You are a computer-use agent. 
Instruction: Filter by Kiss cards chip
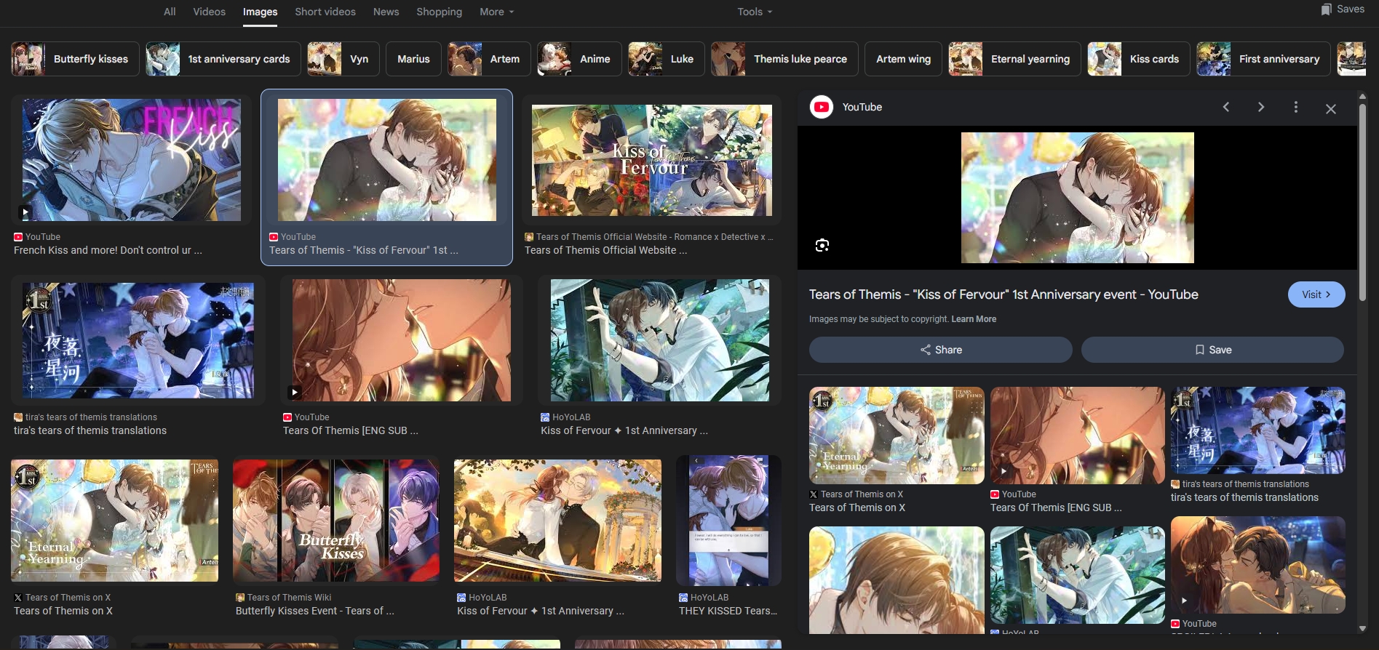(x=1139, y=59)
